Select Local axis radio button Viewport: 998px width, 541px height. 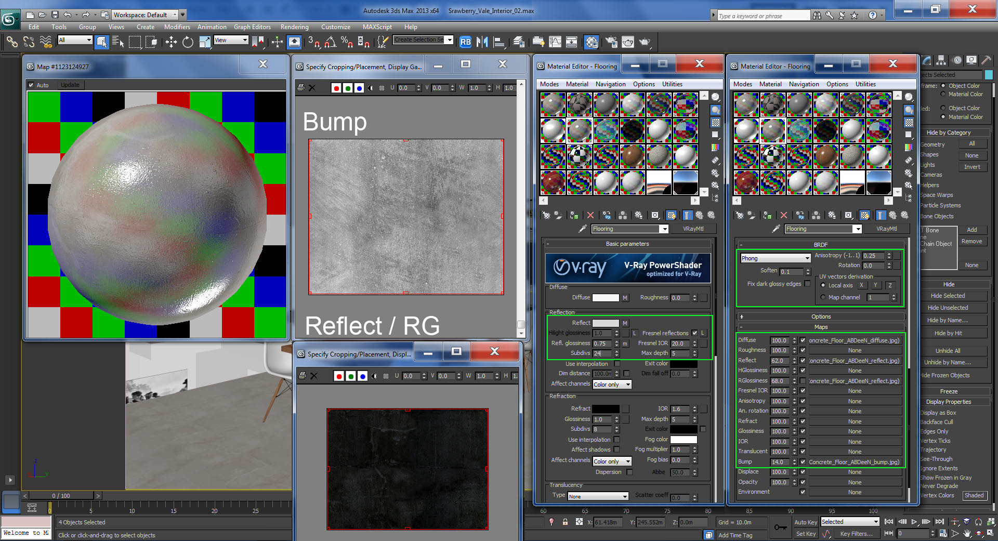[823, 285]
